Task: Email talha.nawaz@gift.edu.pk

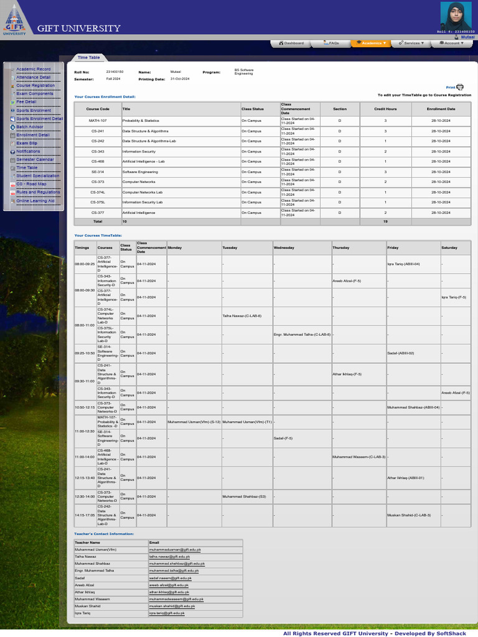Action: click(x=169, y=557)
